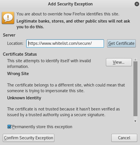The height and width of the screenshot is (145, 140).
Task: Click the scrollbar down arrow
Action: pyautogui.click(x=135, y=121)
